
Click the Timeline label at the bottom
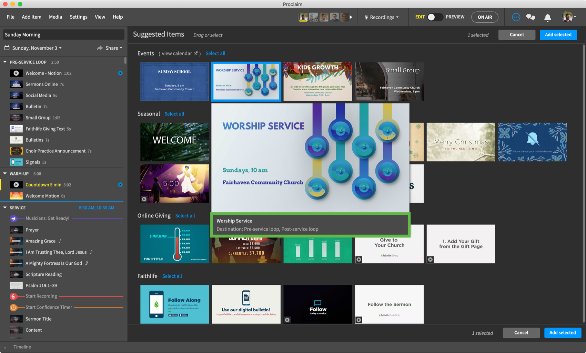click(x=22, y=347)
